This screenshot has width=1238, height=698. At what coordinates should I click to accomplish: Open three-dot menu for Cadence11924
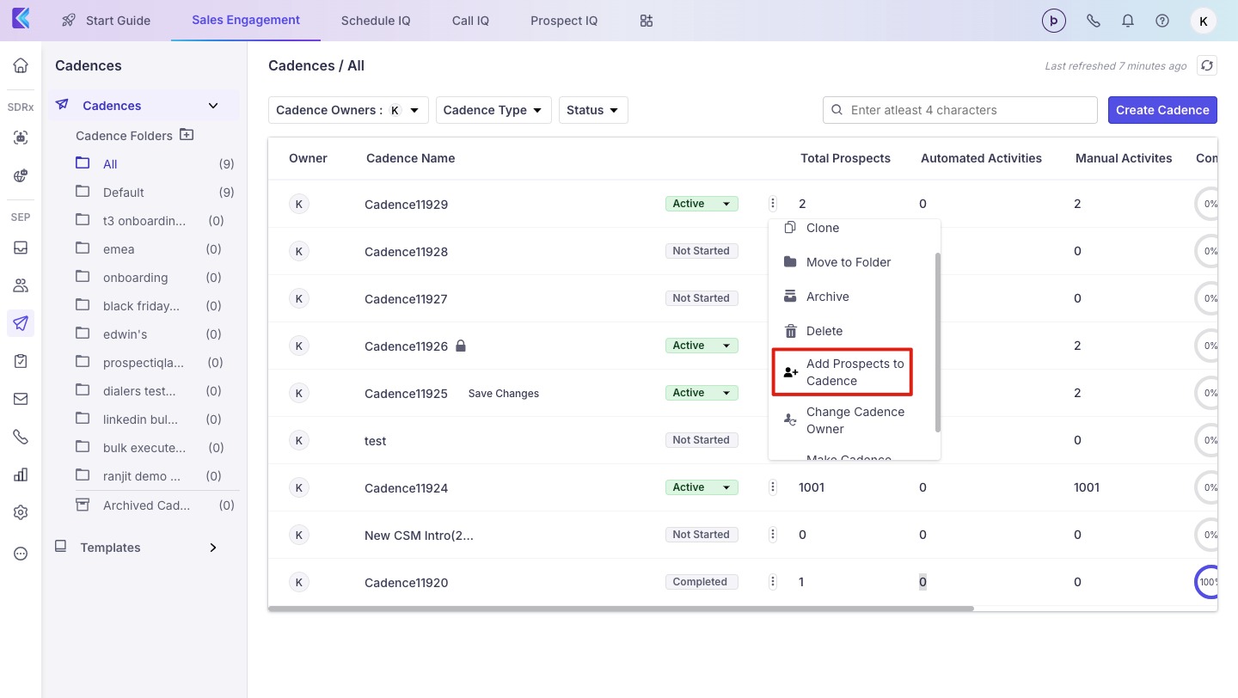773,487
